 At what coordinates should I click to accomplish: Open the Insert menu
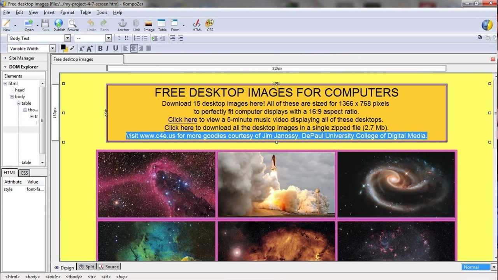[x=49, y=12]
